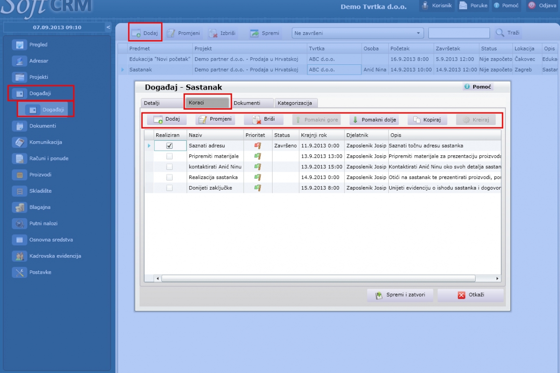Viewport: 560px width, 373px height.
Task: Click the Djelatnik column header
Action: click(366, 135)
